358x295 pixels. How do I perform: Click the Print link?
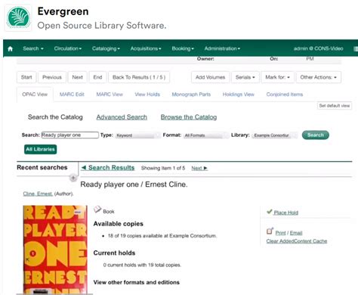pyautogui.click(x=280, y=233)
